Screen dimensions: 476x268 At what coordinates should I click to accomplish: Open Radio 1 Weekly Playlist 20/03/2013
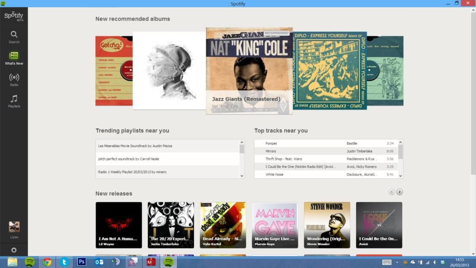click(x=167, y=172)
